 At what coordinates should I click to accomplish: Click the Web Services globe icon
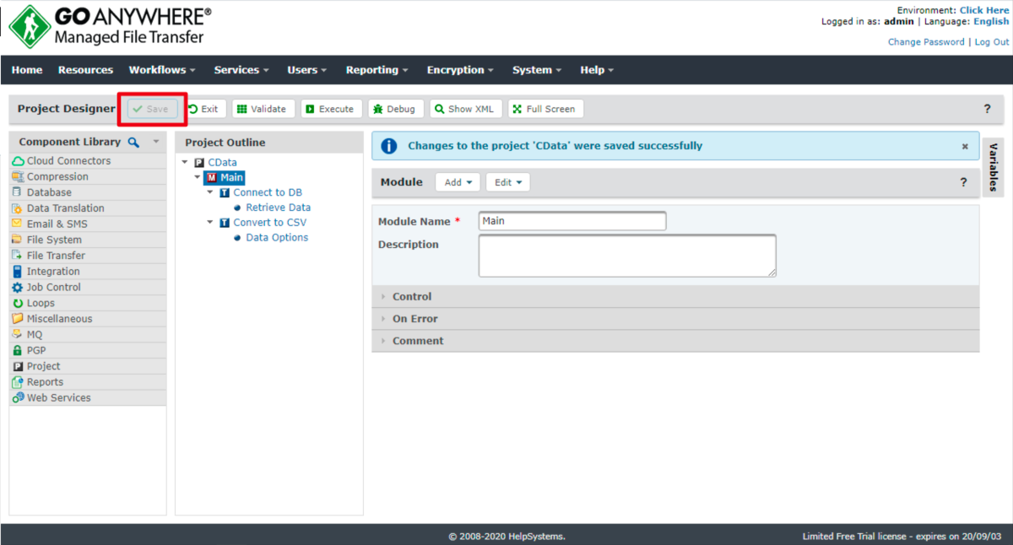[18, 398]
